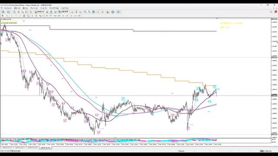278x156 pixels.
Task: Open the search magnifier icon
Action: tap(271, 12)
